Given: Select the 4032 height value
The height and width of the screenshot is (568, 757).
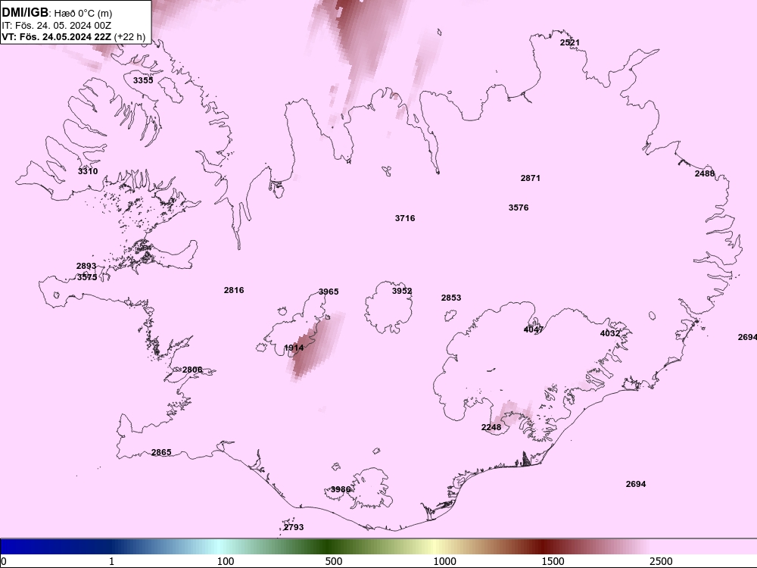Looking at the screenshot, I should (610, 334).
